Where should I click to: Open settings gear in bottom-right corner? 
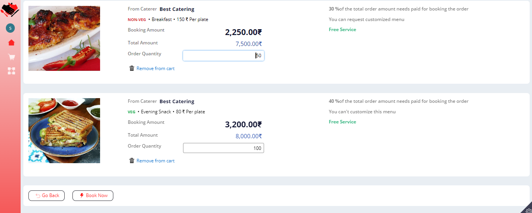[x=527, y=210]
